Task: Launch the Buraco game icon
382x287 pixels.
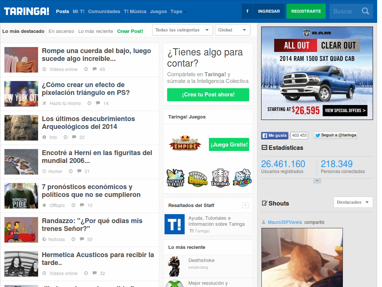Action: click(x=198, y=179)
